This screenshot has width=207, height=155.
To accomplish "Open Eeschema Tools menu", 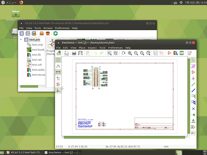I will click(x=102, y=48).
